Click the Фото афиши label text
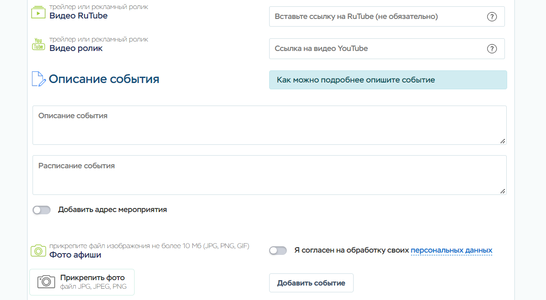546x300 pixels. 75,255
